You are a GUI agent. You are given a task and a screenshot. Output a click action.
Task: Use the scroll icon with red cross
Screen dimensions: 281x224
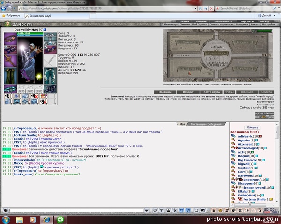(x=35, y=96)
